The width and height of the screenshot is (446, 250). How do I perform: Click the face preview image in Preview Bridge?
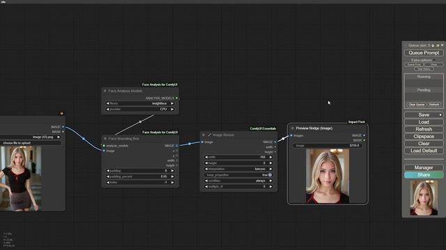328,176
